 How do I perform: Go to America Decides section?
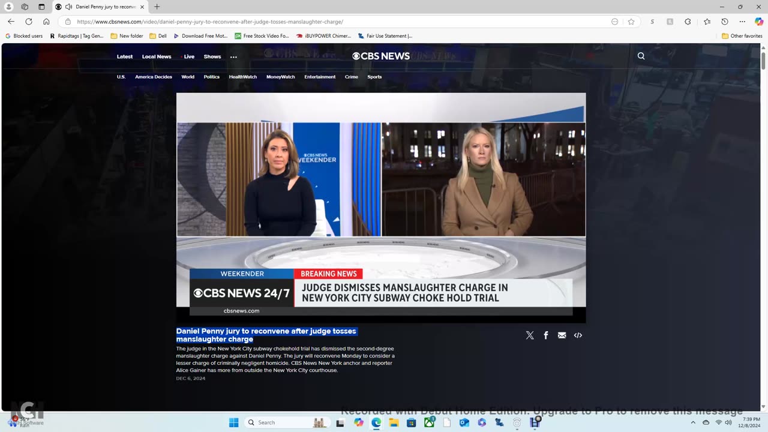(154, 77)
